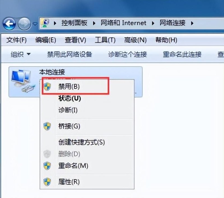
Task: Open the 文件(F) menu
Action: click(17, 40)
